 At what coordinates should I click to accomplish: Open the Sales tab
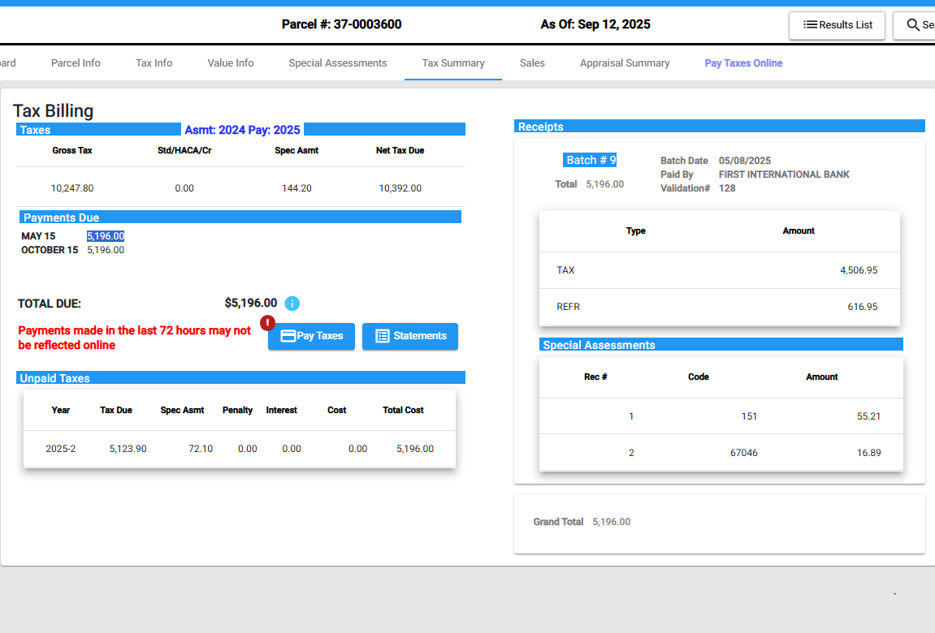pos(532,63)
